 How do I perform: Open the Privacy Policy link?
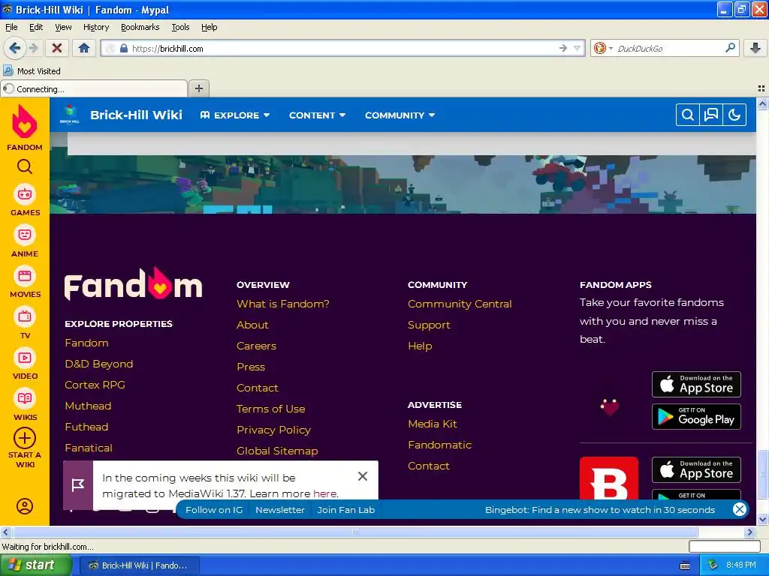[273, 430]
